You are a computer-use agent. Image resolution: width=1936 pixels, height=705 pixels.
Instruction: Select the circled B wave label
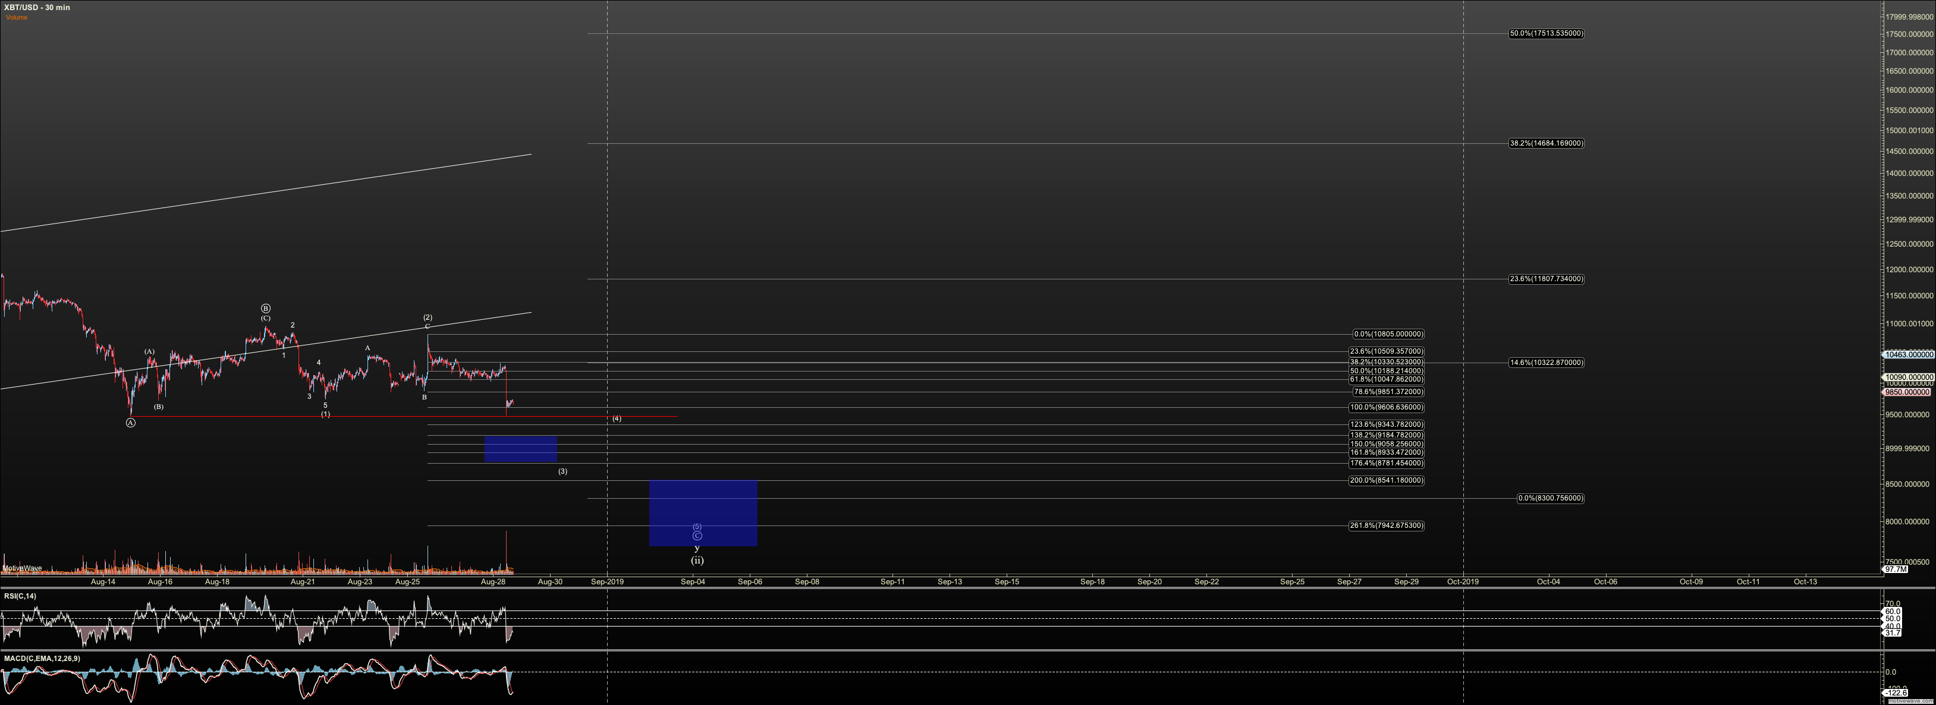265,309
